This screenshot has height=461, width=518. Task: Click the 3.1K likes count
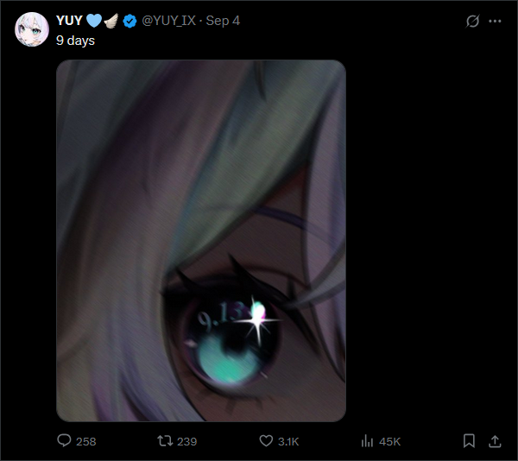click(x=288, y=441)
